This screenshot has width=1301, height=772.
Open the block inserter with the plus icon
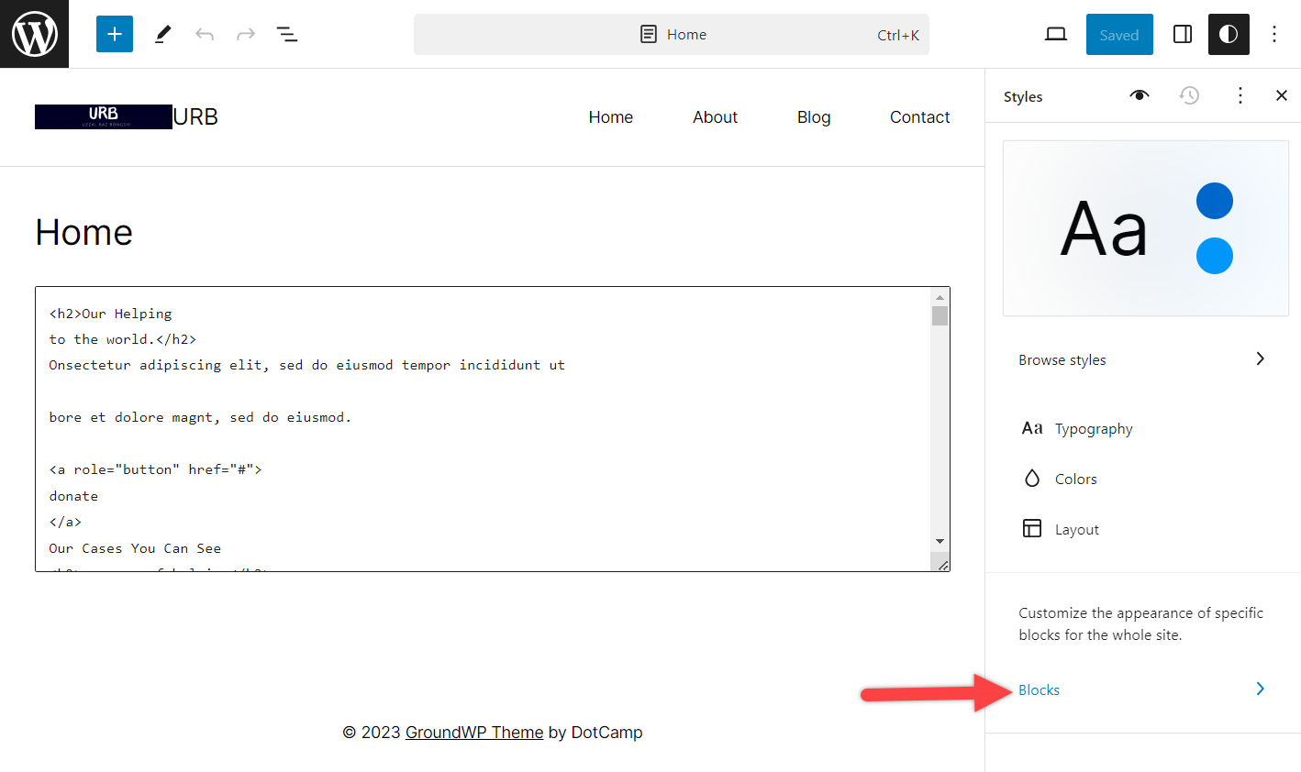coord(114,34)
